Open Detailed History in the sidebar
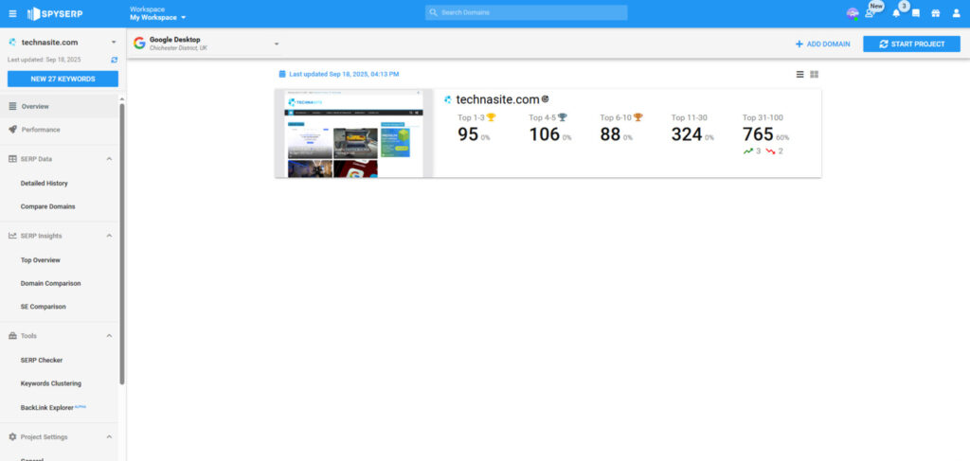Image resolution: width=970 pixels, height=461 pixels. coord(45,183)
